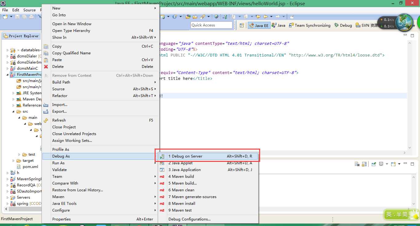
Task: Click the Quick Access field
Action: pyautogui.click(x=212, y=25)
